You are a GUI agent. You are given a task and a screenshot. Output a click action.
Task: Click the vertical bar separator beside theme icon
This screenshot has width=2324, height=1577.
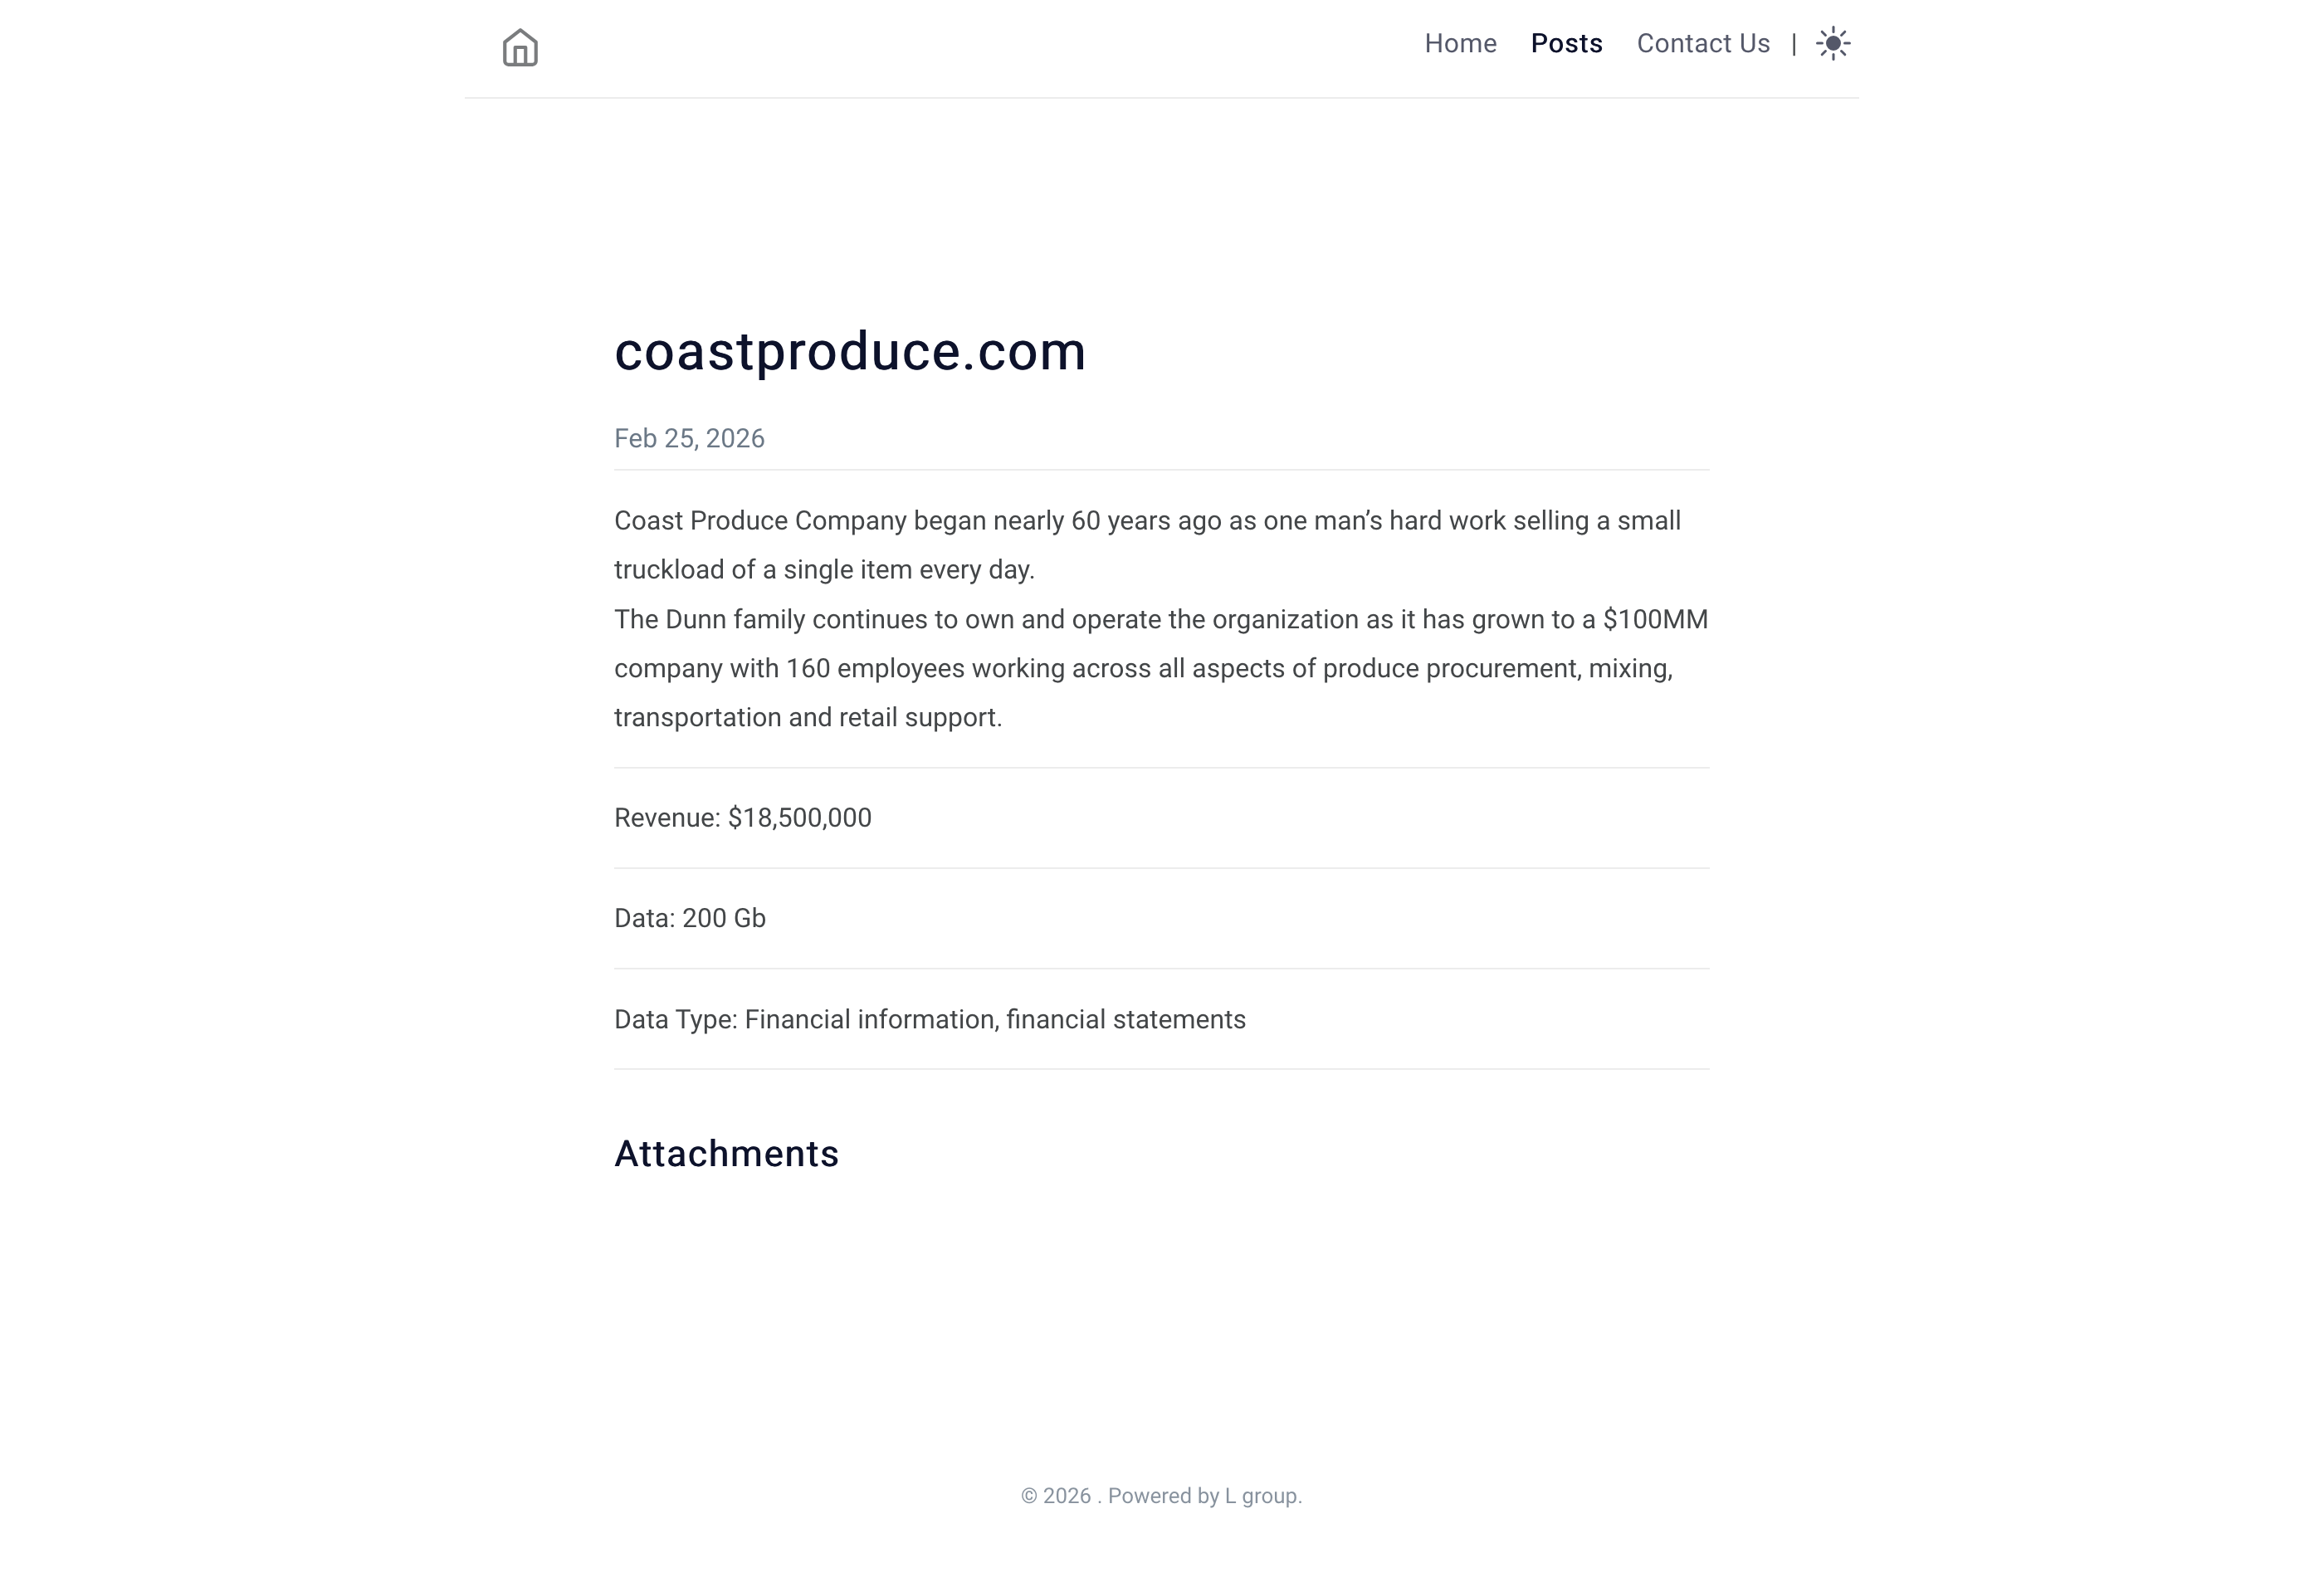click(x=1794, y=44)
